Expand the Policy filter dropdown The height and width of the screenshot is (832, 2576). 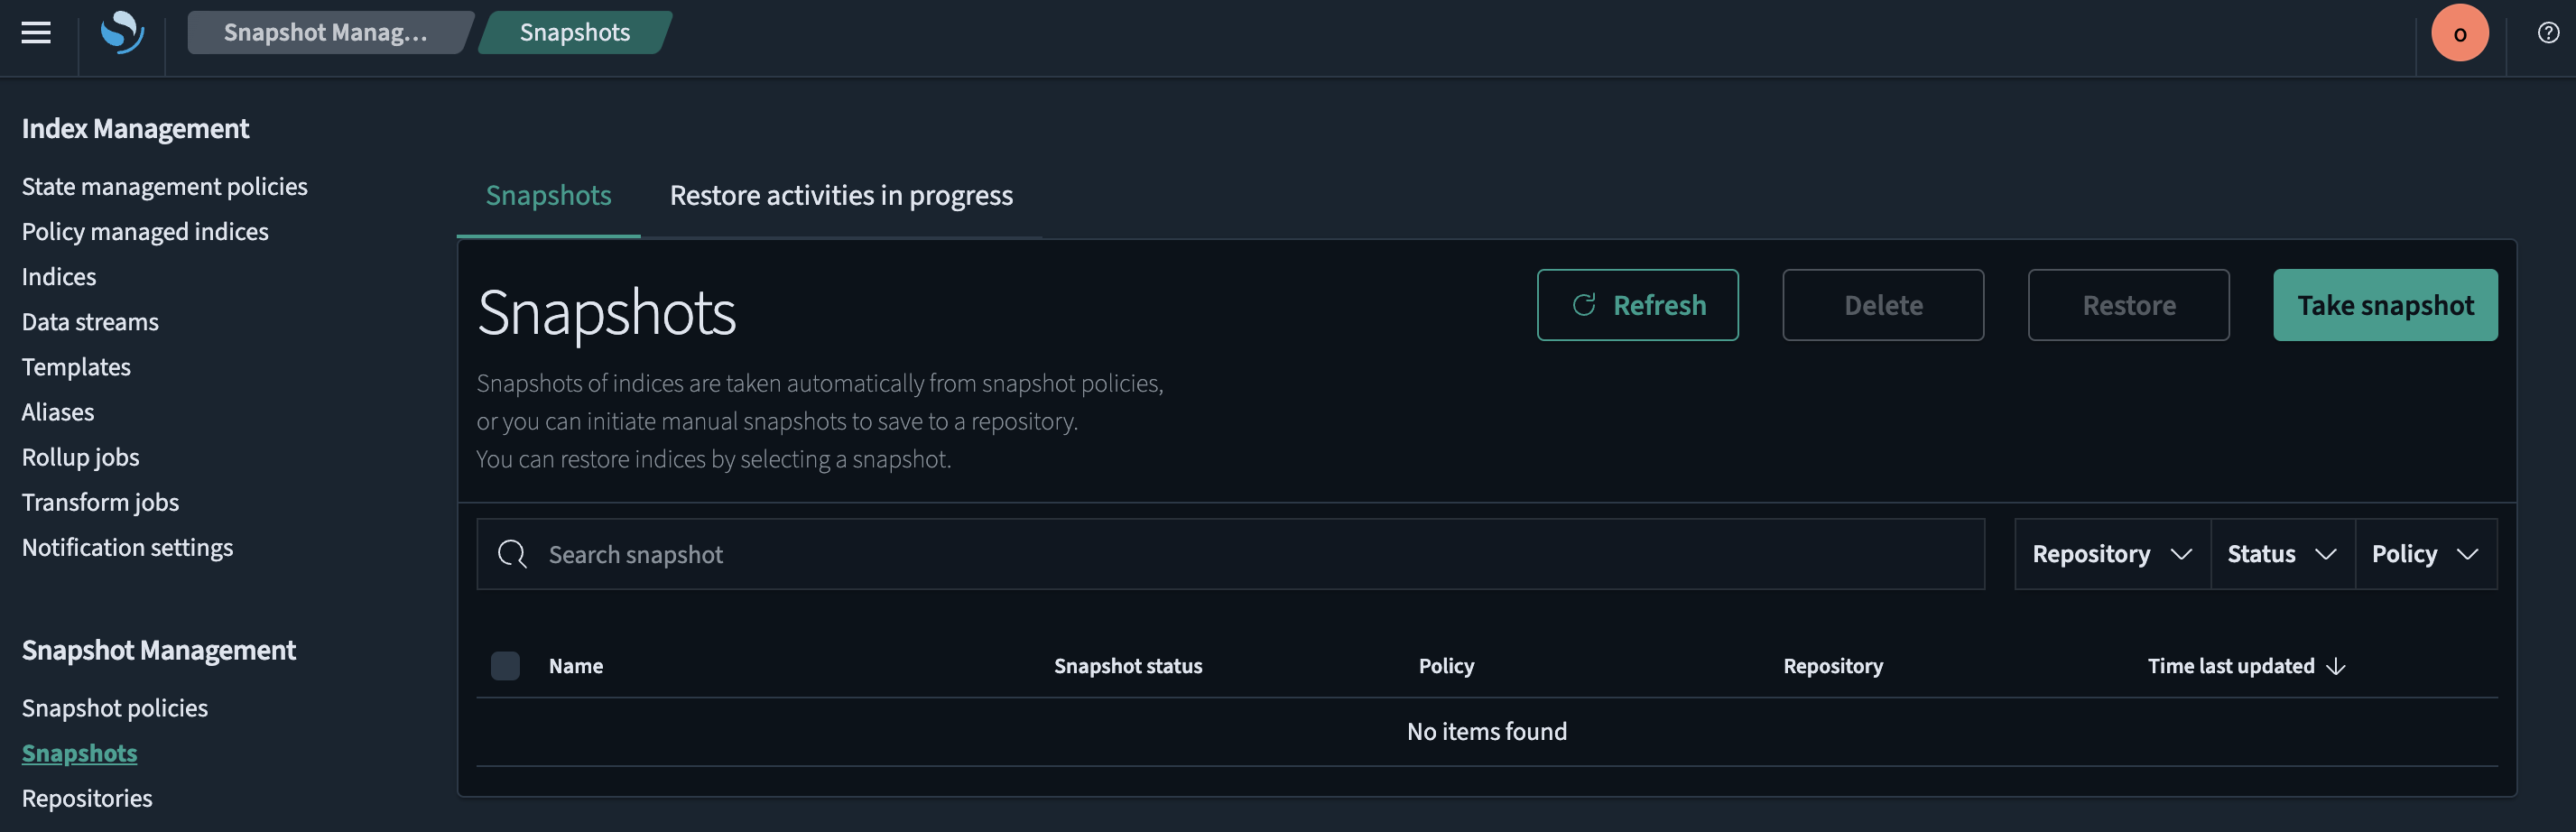tap(2426, 553)
